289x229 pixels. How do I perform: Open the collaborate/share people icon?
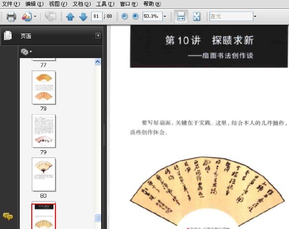pos(27,16)
